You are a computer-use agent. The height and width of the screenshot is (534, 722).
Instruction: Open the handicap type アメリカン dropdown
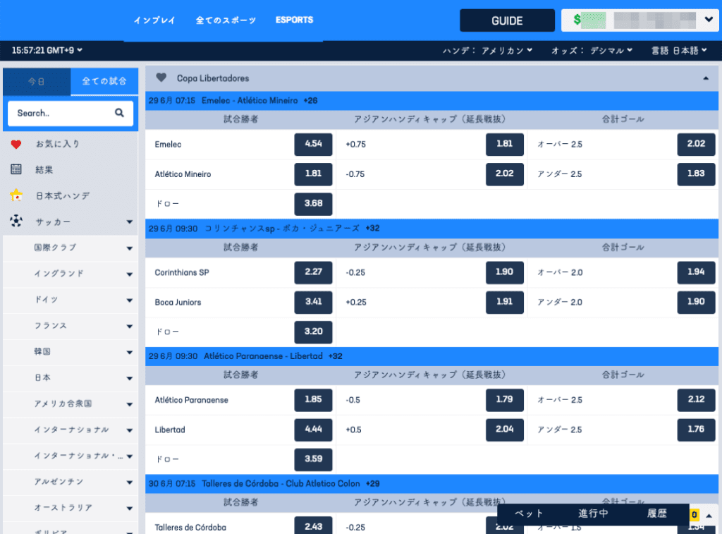coord(506,50)
